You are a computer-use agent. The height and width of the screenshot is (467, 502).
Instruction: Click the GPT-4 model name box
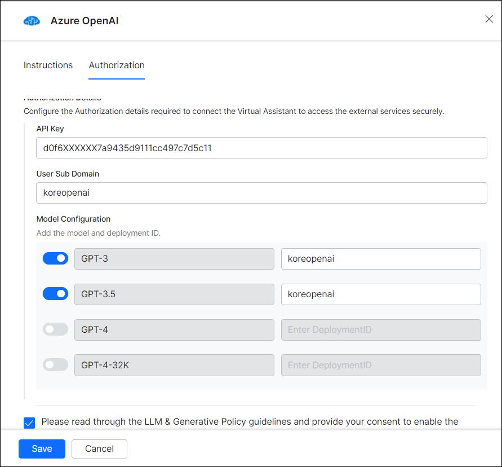pyautogui.click(x=174, y=329)
